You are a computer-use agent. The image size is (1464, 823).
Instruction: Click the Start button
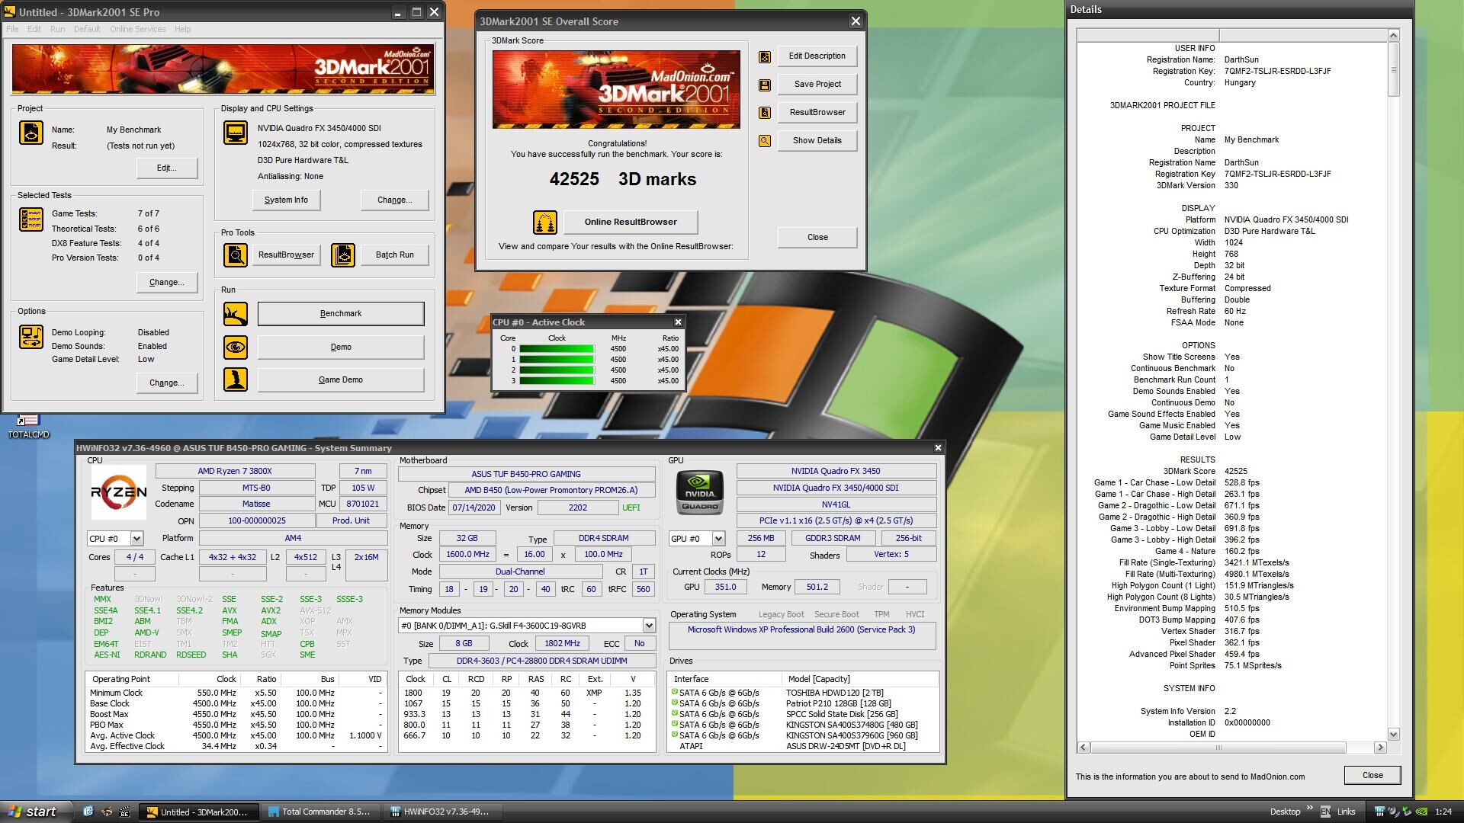(36, 812)
